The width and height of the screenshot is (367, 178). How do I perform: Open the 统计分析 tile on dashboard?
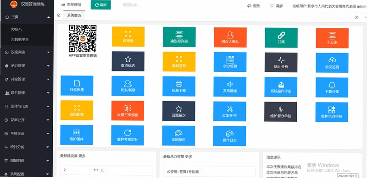click(281, 62)
